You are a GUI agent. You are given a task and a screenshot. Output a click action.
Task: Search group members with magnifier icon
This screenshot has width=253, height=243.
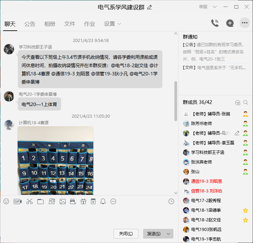tap(245, 103)
